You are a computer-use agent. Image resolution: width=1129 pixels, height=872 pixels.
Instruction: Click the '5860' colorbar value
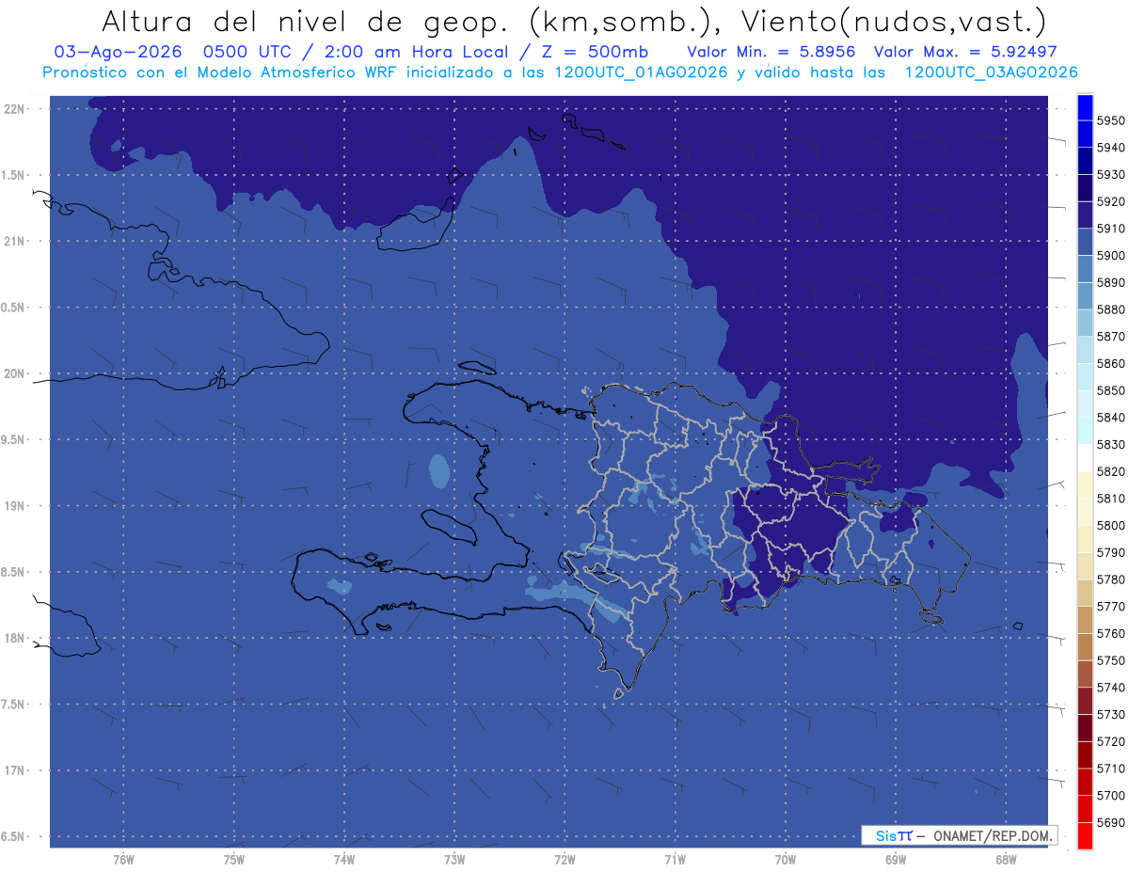1111,363
